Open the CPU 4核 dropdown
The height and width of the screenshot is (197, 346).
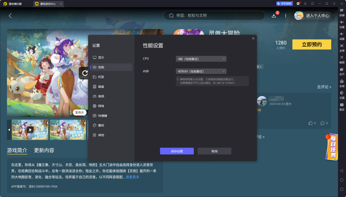tap(201, 59)
